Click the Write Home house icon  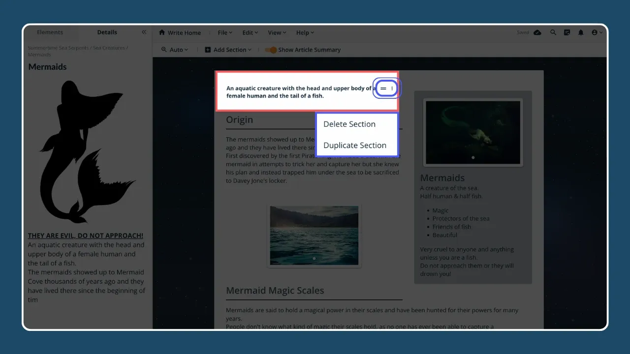pyautogui.click(x=163, y=32)
